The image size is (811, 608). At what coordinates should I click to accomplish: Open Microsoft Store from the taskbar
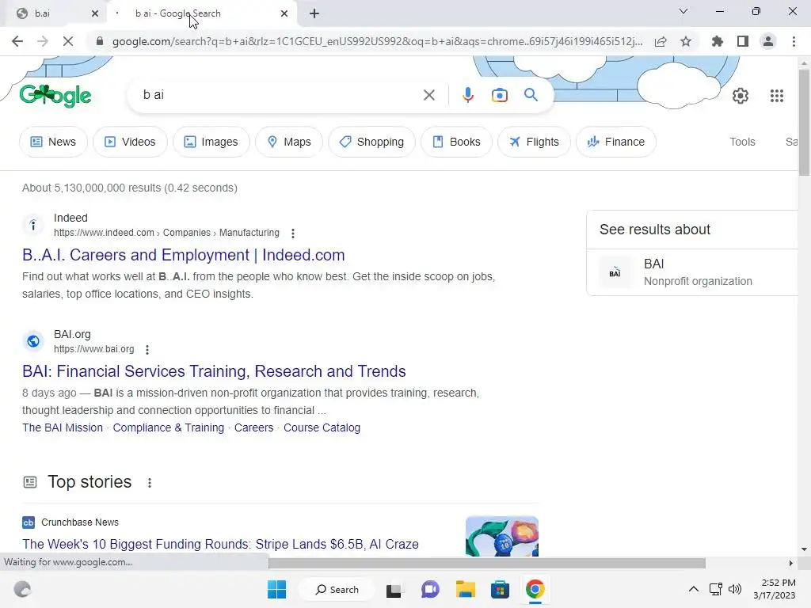(501, 589)
